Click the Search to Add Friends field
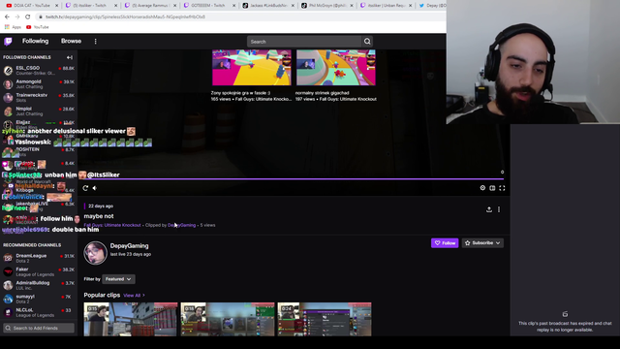 39,328
